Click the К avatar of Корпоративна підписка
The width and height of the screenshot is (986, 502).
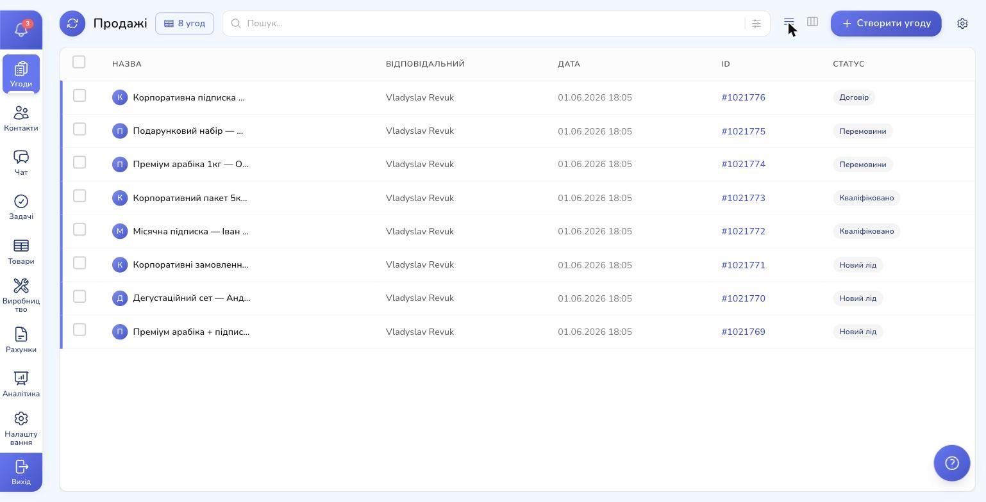(120, 97)
